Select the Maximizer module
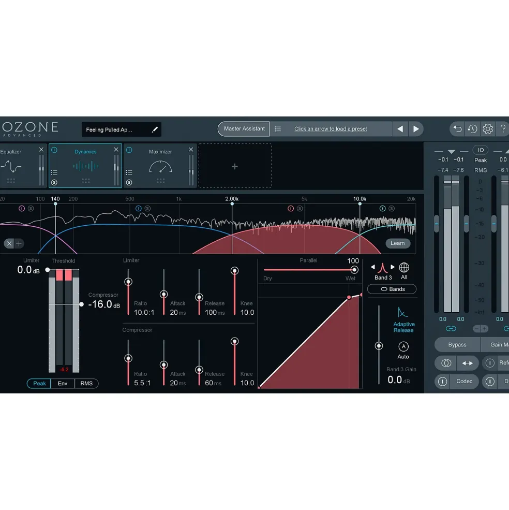The width and height of the screenshot is (509, 510). coord(160,166)
